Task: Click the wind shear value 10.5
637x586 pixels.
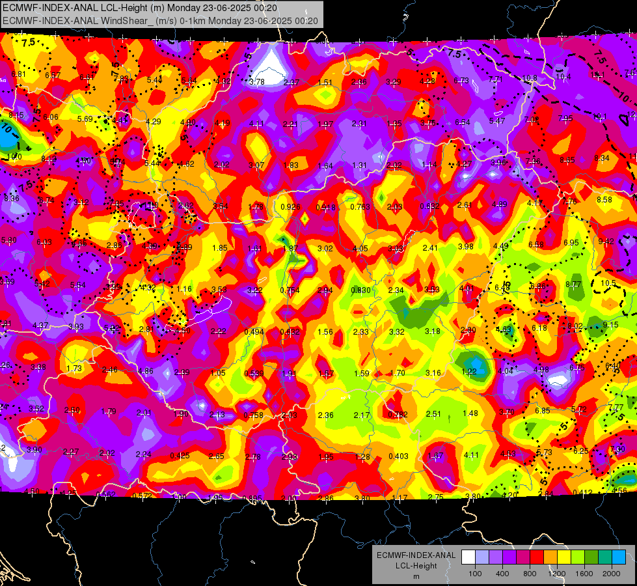Action: click(x=608, y=283)
